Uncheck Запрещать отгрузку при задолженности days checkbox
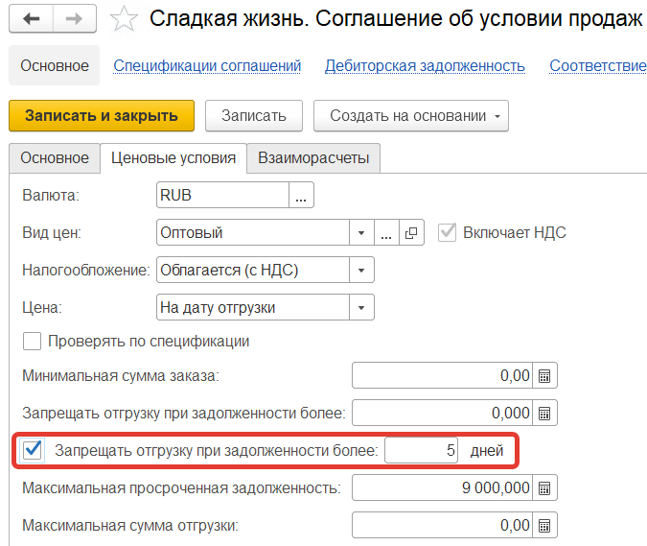 (33, 450)
